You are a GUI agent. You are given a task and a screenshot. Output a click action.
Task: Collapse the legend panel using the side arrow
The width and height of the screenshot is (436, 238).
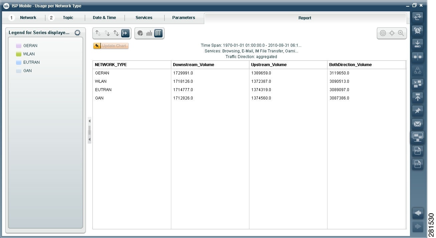89,121
